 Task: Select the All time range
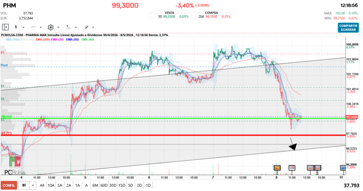coord(42,185)
